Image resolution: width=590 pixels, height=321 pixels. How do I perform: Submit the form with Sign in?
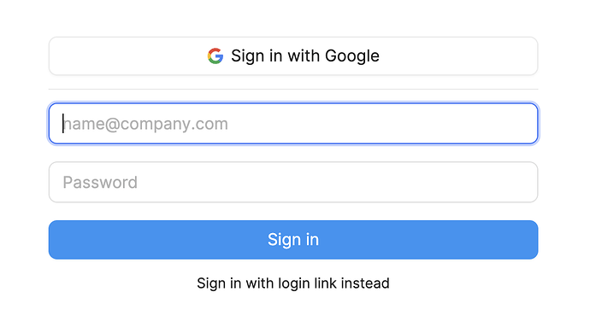pyautogui.click(x=293, y=240)
